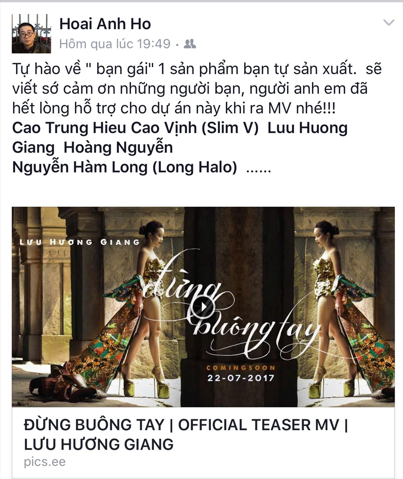This screenshot has height=479, width=403.
Task: Click the Lưu Hương Giang label on the preview image
Action: (x=79, y=242)
